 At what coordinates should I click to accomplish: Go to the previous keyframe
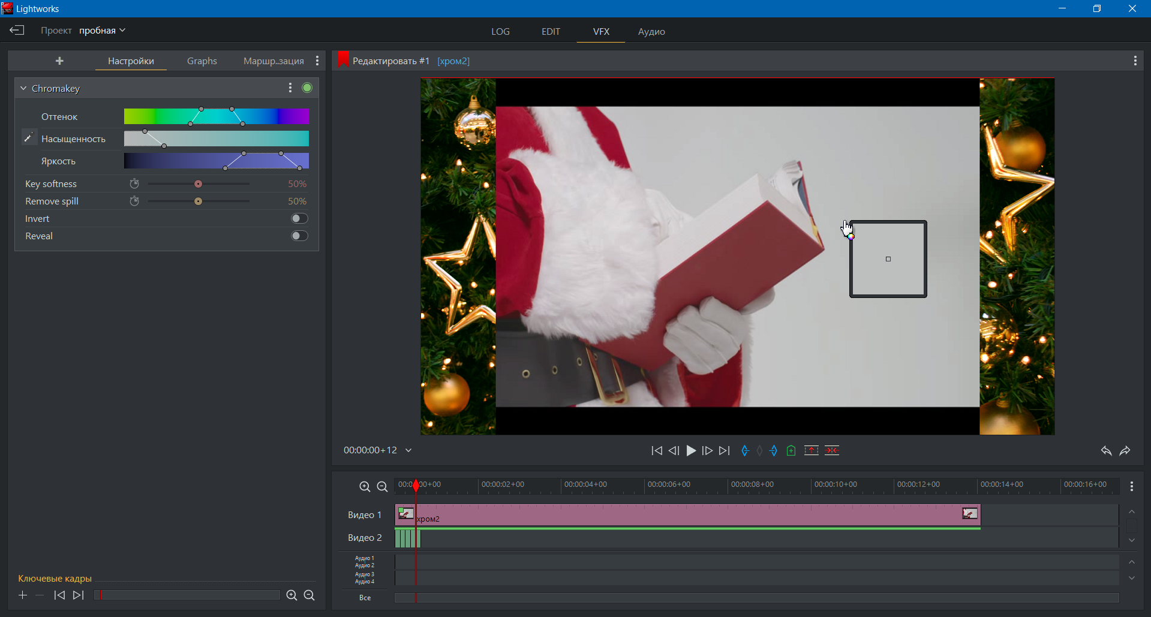(x=59, y=595)
